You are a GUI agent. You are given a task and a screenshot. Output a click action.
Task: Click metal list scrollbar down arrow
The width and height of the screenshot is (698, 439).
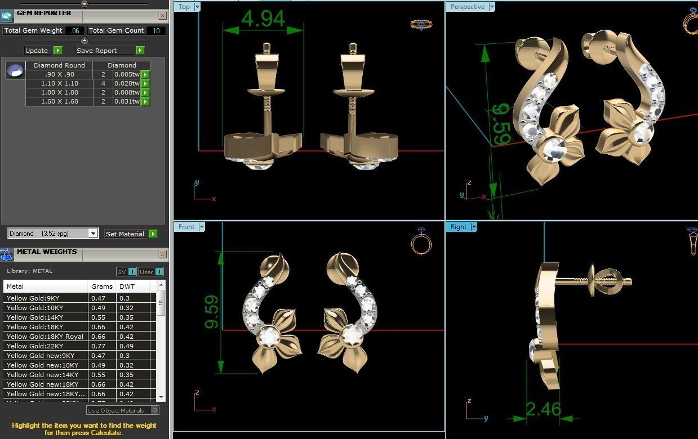tap(161, 397)
